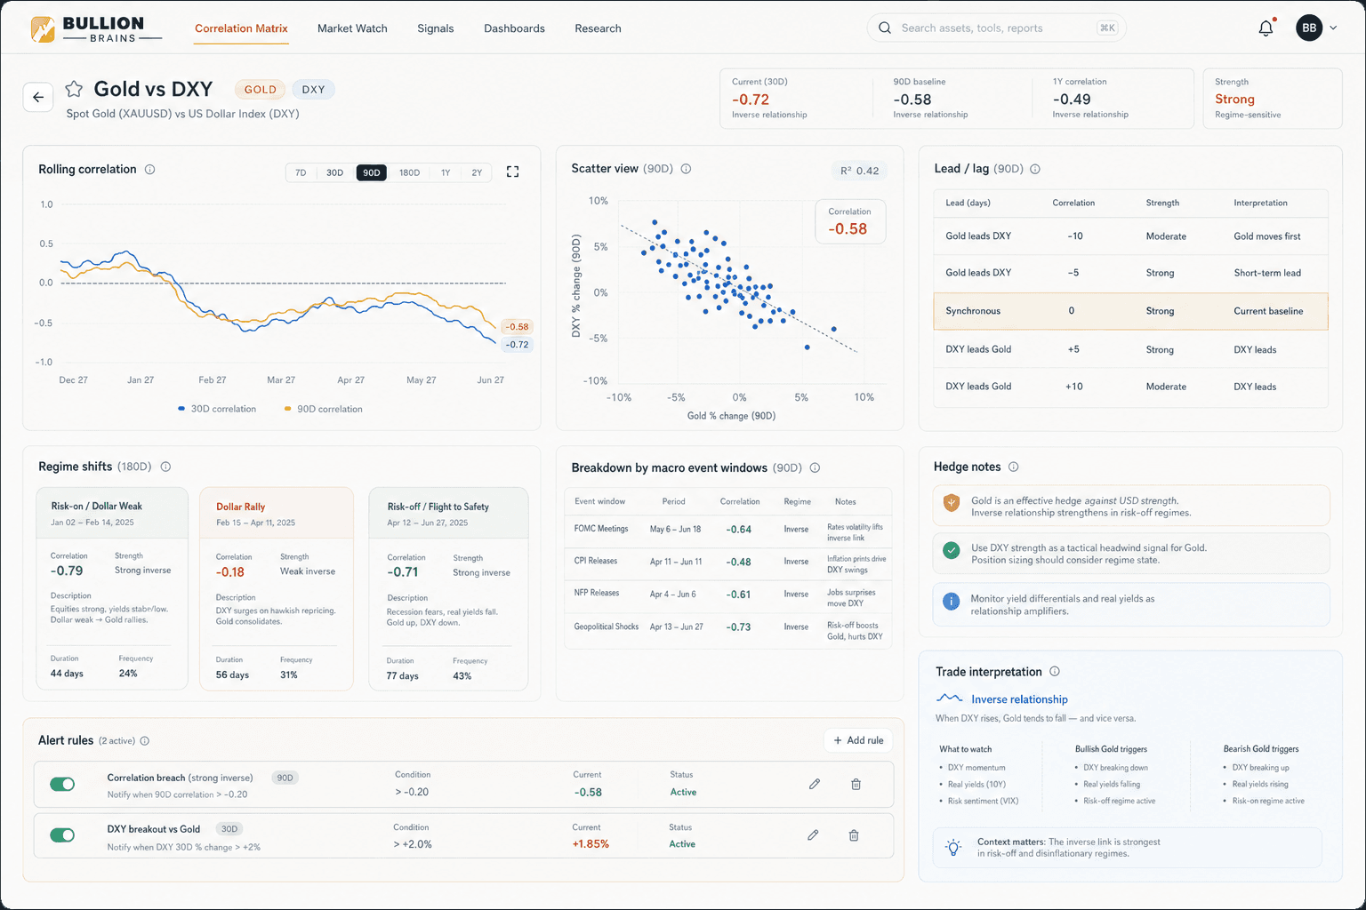Open Alert rules info icon
Screen dimensions: 1366x910
pyautogui.click(x=145, y=740)
